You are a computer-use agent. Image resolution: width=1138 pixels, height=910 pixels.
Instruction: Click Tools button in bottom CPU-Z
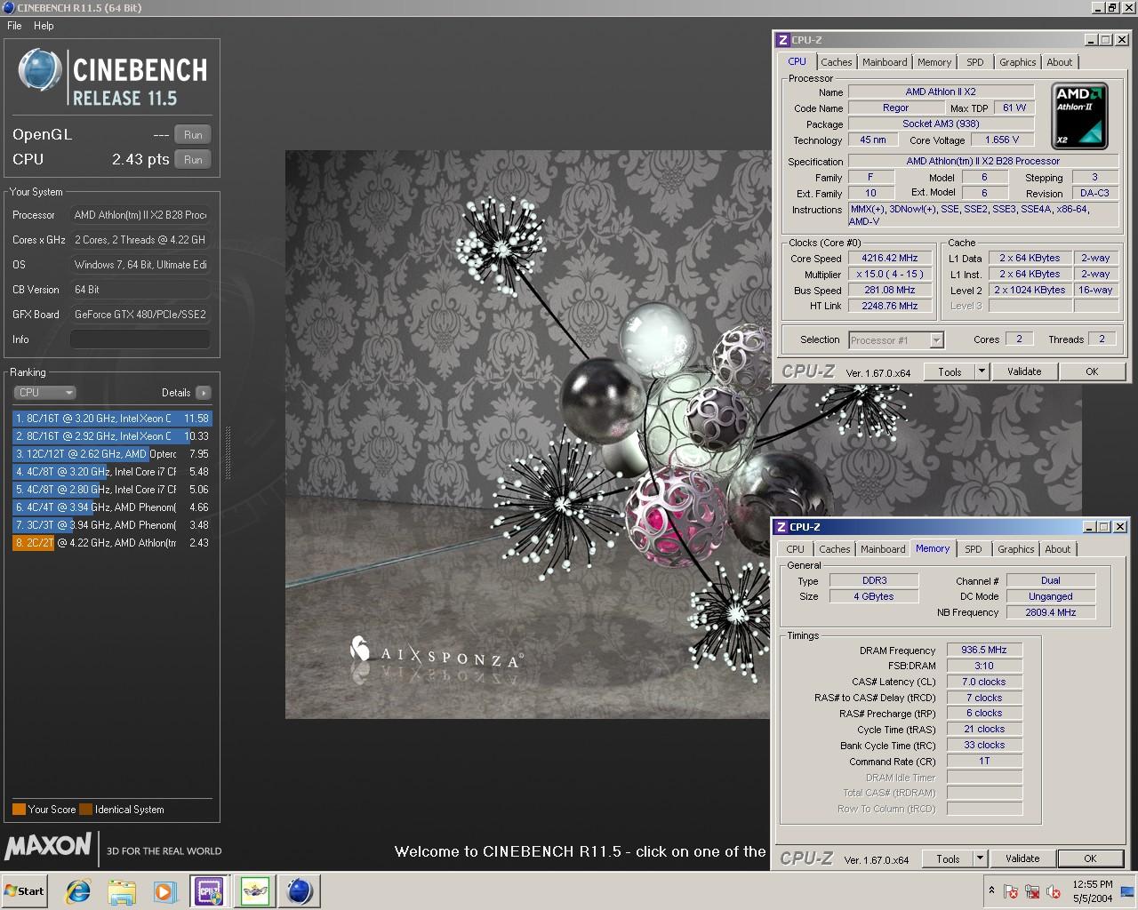pyautogui.click(x=948, y=859)
